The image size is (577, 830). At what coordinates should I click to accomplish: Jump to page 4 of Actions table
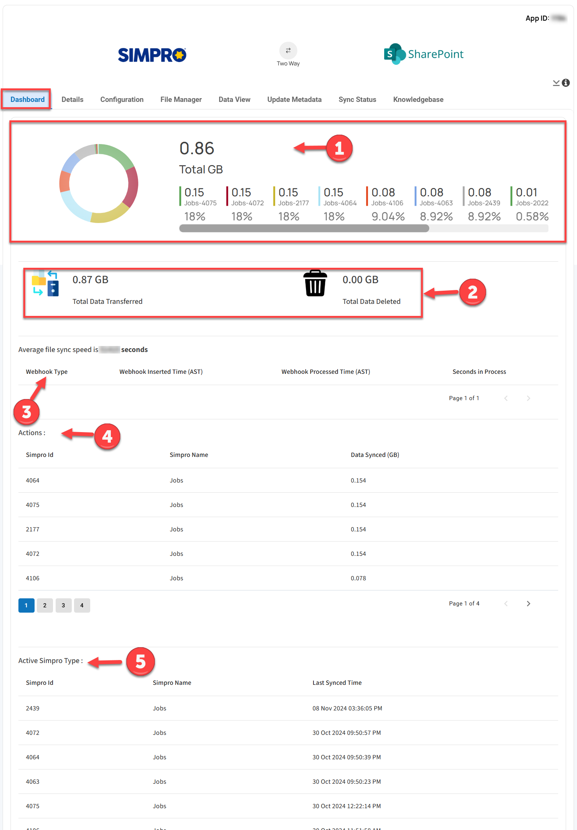[82, 605]
